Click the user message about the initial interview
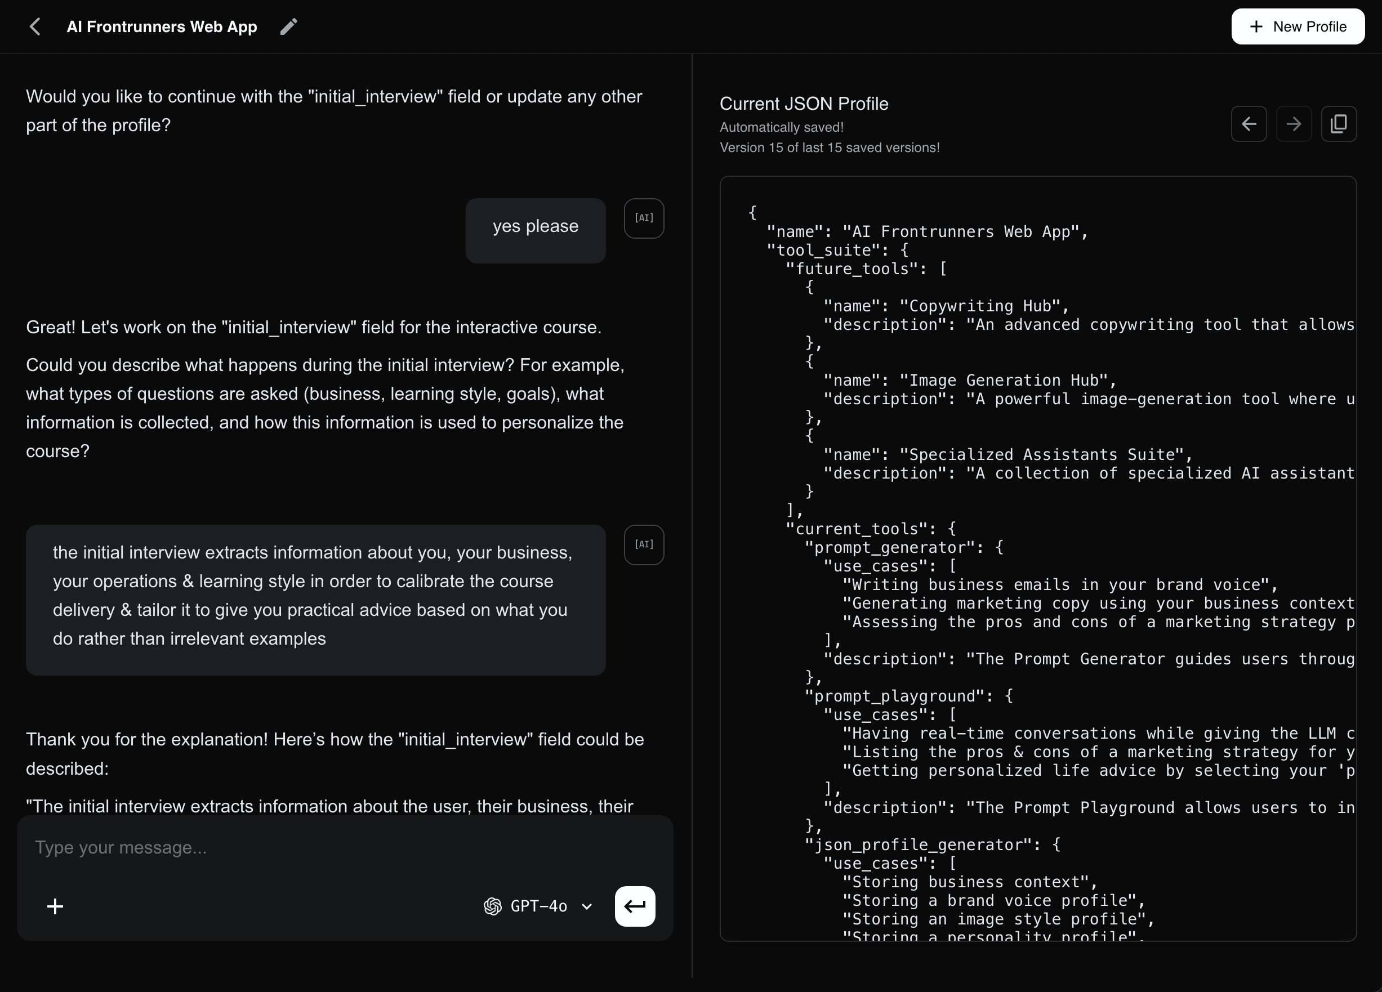 click(x=315, y=600)
